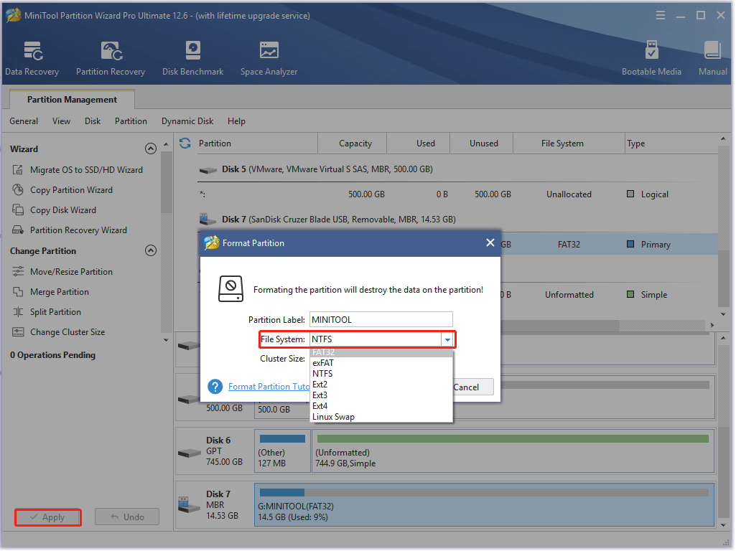Viewport: 736px width, 551px height.
Task: Select Disk 6 icon in disk map
Action: pos(190,453)
